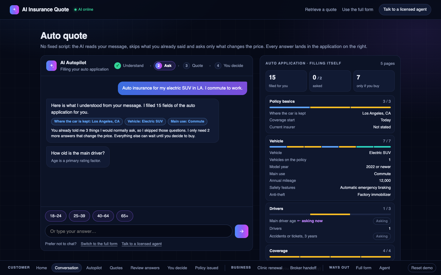Switch to the Quotes bottom tab
This screenshot has height=275, width=441.
pos(116,268)
